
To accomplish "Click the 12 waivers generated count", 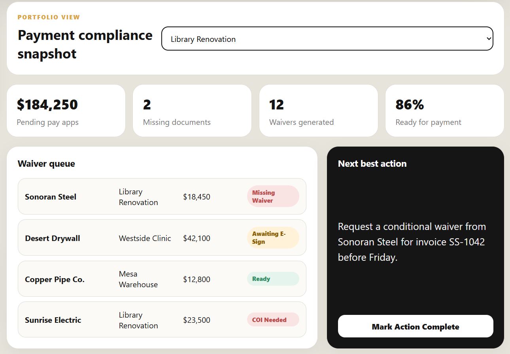I will click(x=276, y=105).
